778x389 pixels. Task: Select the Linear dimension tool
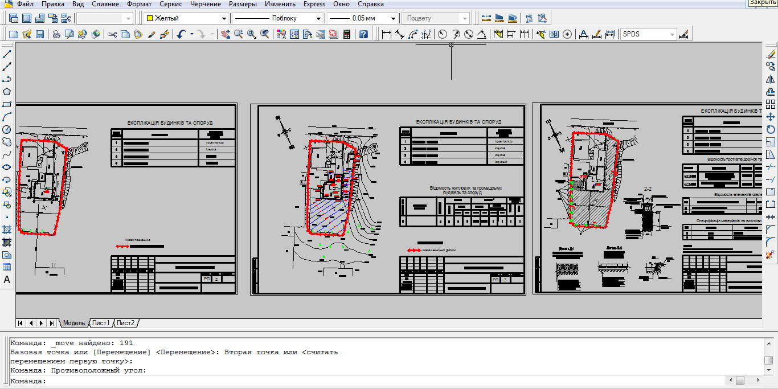pyautogui.click(x=387, y=34)
